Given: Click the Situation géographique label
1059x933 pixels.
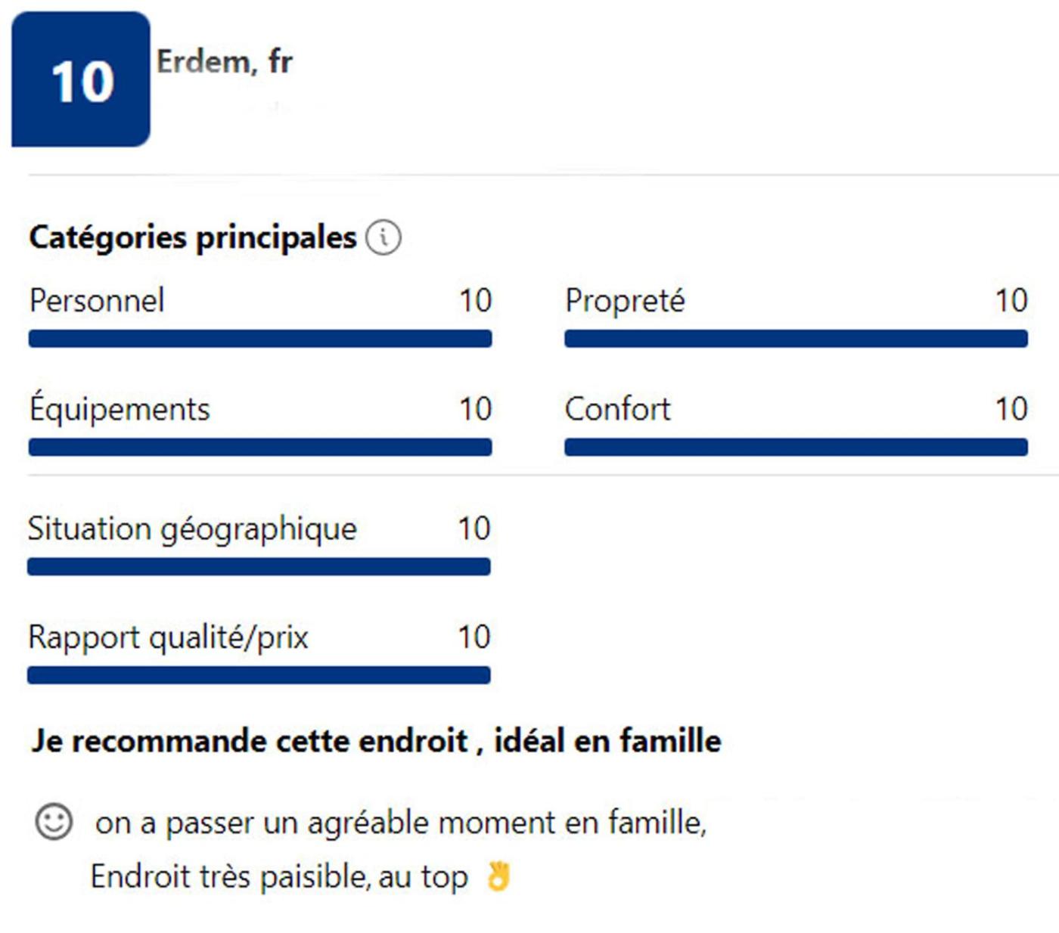Looking at the screenshot, I should pyautogui.click(x=192, y=528).
